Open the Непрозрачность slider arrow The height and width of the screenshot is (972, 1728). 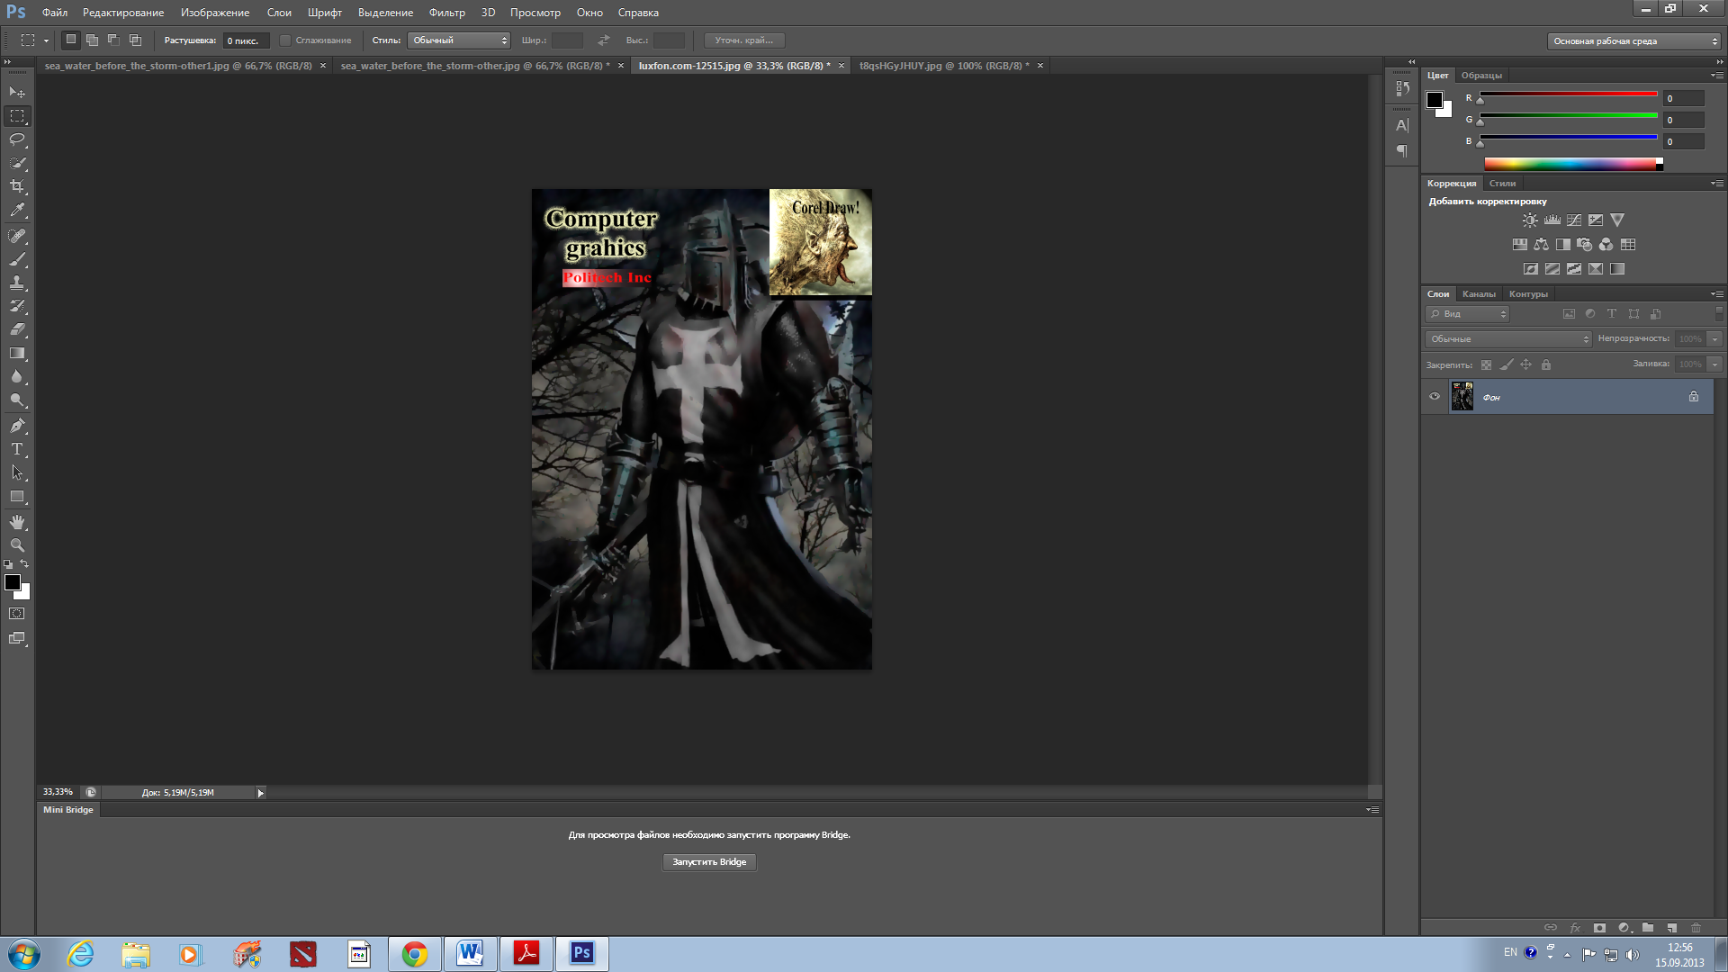[1714, 339]
